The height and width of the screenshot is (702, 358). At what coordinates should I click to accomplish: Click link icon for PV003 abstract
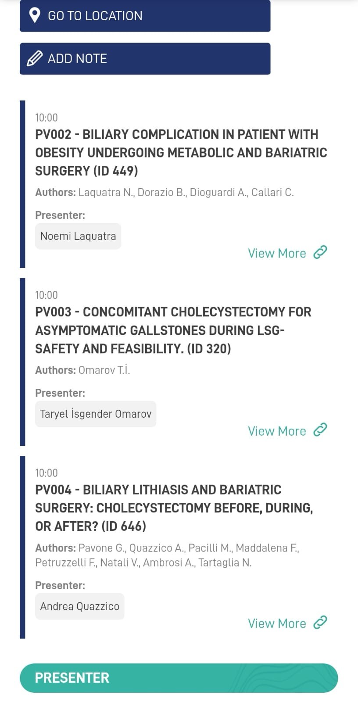[x=320, y=430]
